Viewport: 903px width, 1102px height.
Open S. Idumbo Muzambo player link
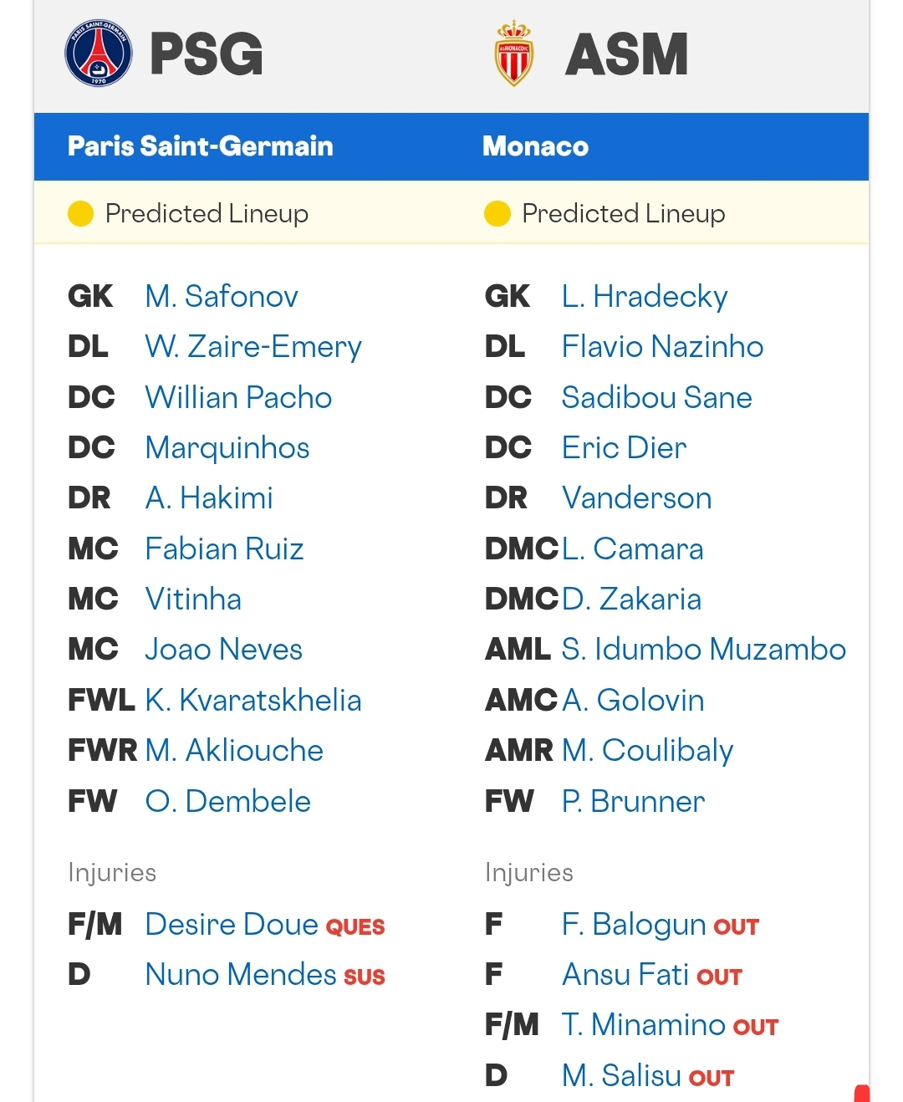coord(704,650)
